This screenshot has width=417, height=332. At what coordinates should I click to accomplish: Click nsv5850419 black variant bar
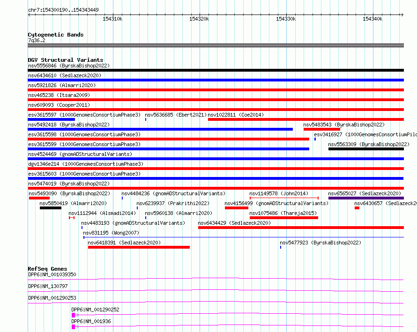(x=51, y=208)
